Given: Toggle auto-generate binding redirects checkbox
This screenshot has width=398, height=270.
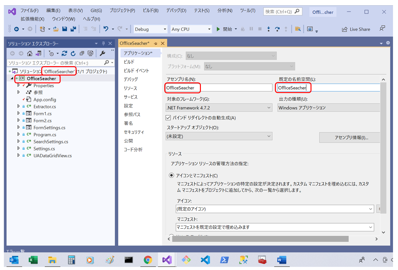Looking at the screenshot, I should (x=168, y=118).
